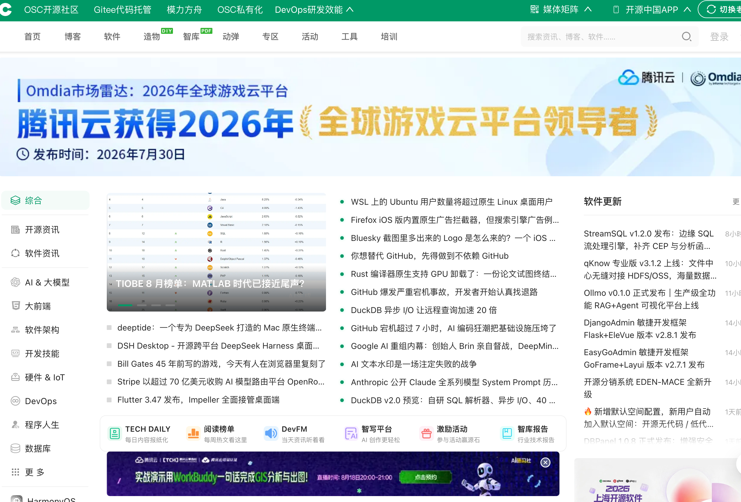The image size is (741, 502).
Task: Click the search magnifier icon
Action: click(686, 37)
